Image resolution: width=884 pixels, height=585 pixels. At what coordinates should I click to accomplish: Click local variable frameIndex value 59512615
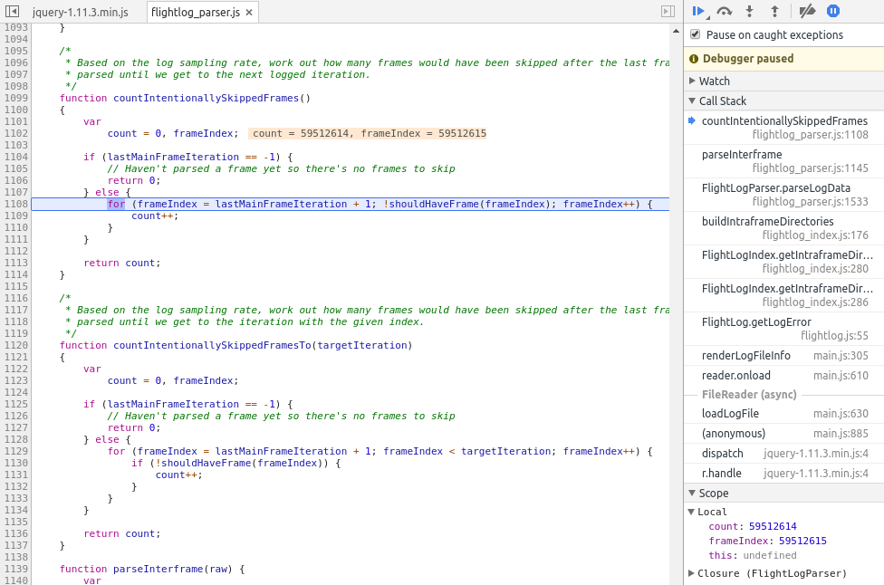pyautogui.click(x=802, y=541)
